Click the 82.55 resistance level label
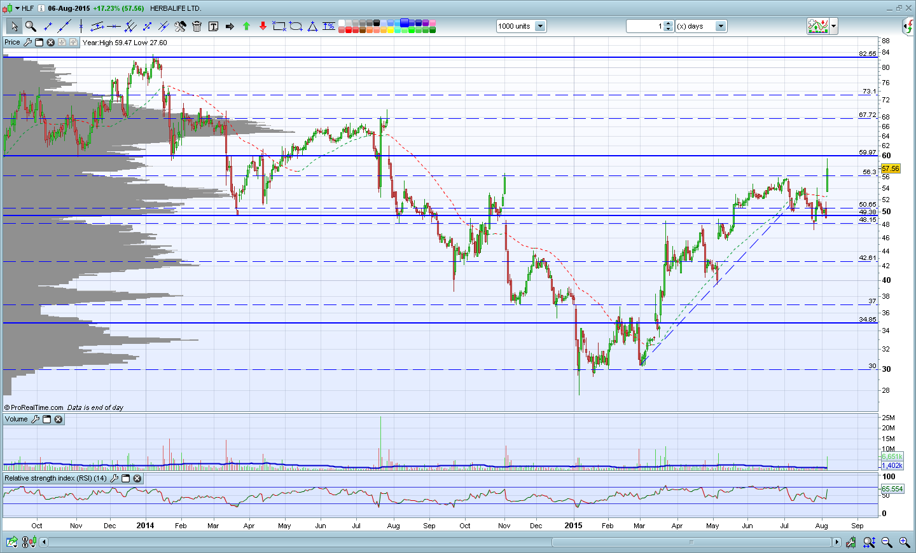The width and height of the screenshot is (916, 553). click(868, 54)
